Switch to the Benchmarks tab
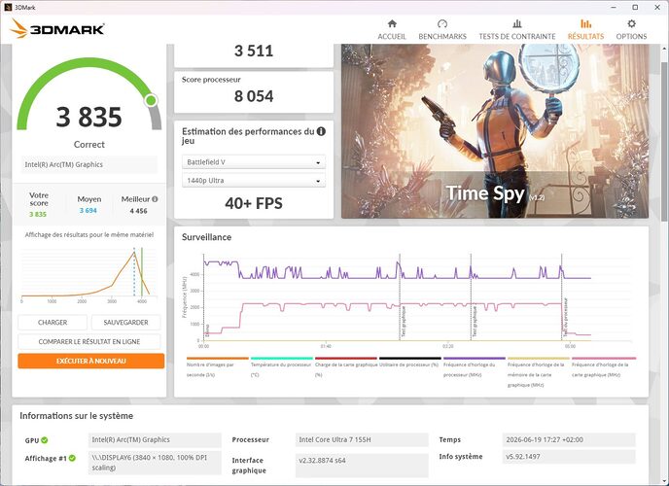Viewport: 669px width, 486px height. [442, 30]
